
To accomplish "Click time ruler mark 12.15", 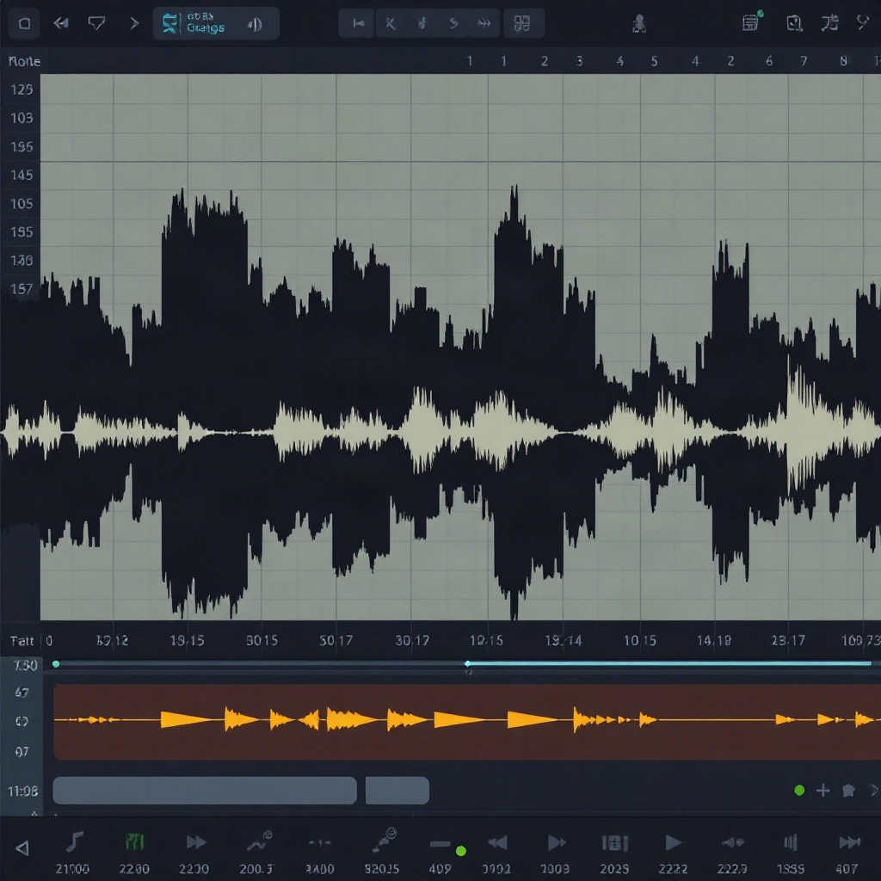I will coord(486,640).
